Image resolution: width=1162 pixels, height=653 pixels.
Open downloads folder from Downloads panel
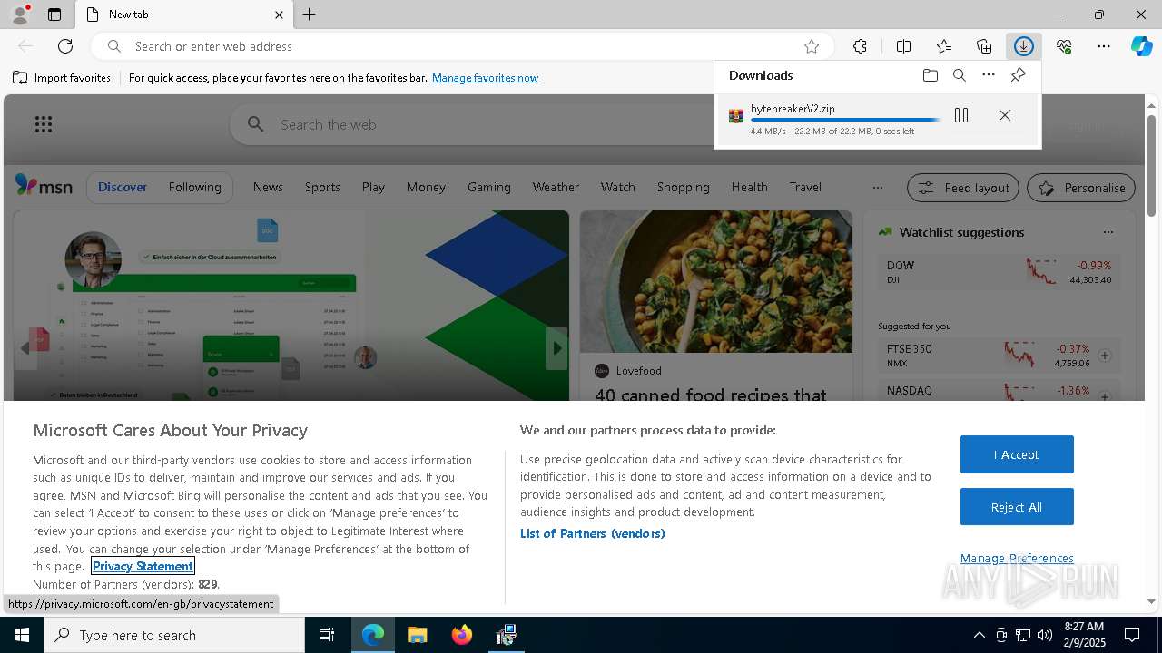930,75
